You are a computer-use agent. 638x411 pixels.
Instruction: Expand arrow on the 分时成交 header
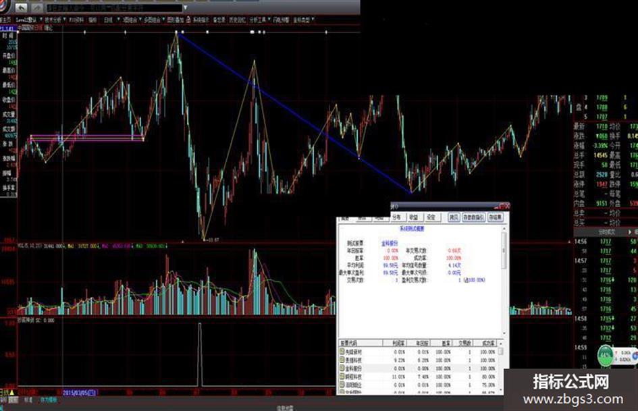click(x=629, y=232)
